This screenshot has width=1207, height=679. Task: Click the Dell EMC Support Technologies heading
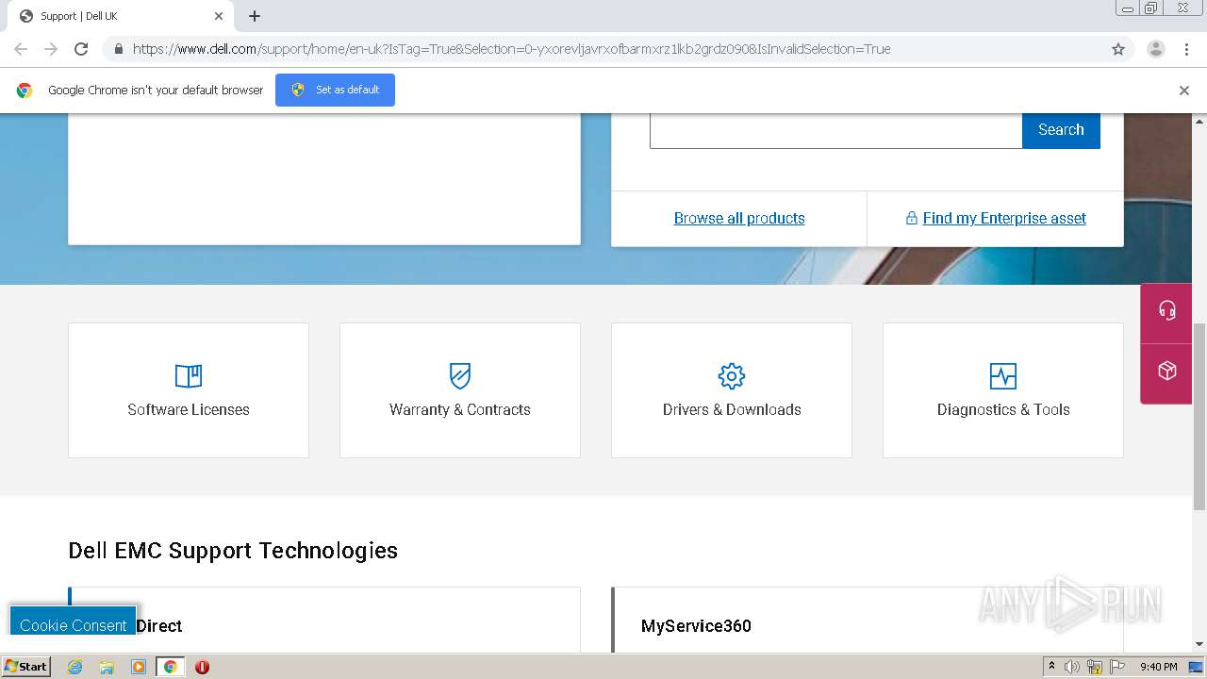(x=233, y=551)
